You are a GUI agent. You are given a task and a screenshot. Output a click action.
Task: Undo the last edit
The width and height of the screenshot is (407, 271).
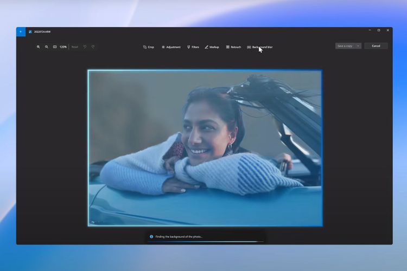(x=85, y=47)
